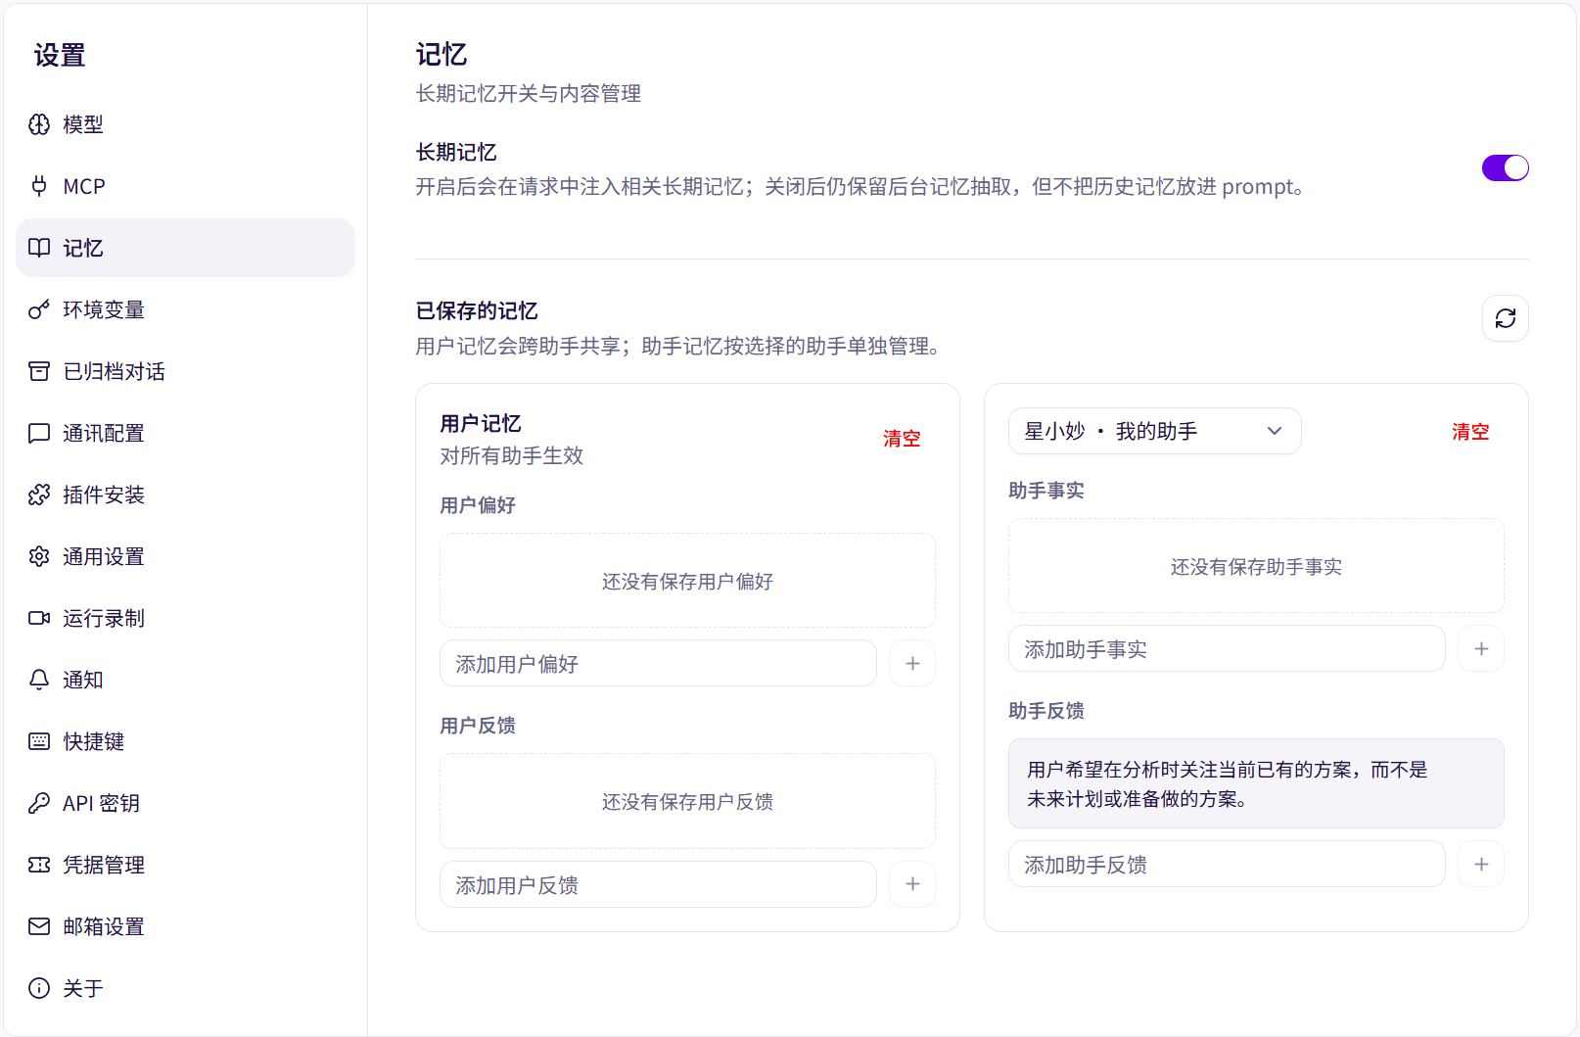1580x1037 pixels.
Task: Clear all user memories with 清空
Action: [902, 439]
